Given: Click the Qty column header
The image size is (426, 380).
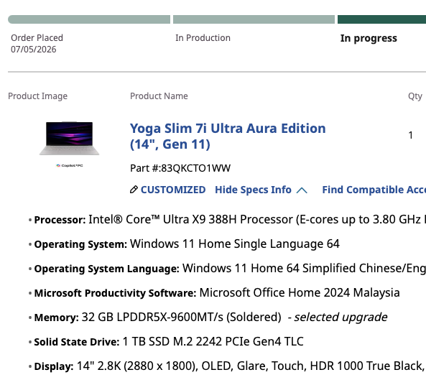Looking at the screenshot, I should (x=415, y=96).
